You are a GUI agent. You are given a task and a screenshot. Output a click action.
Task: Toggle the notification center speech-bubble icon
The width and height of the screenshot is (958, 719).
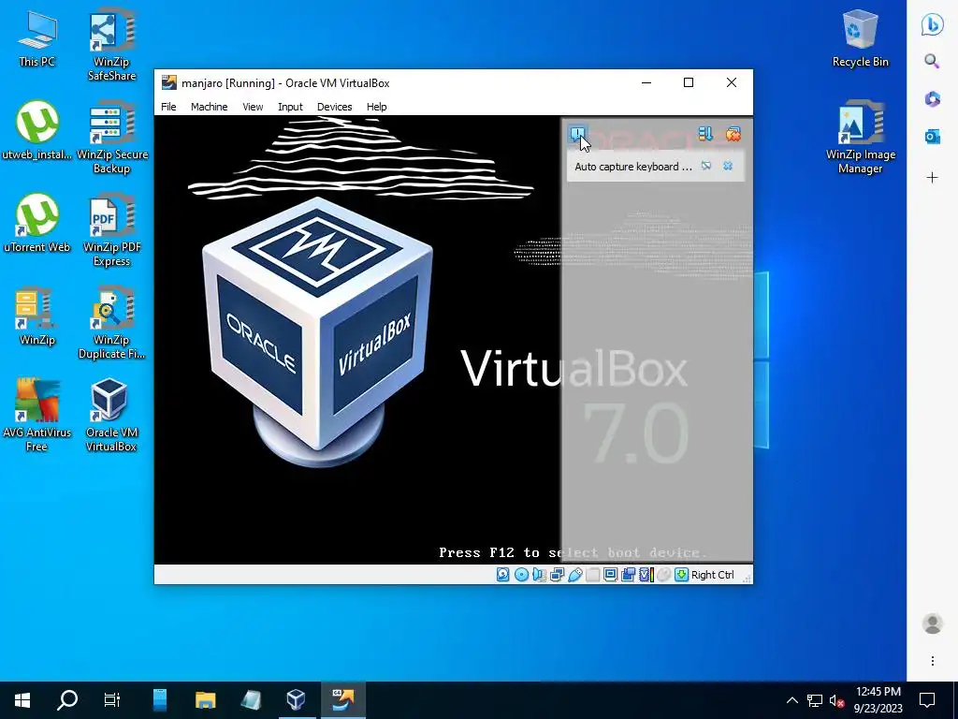577,133
